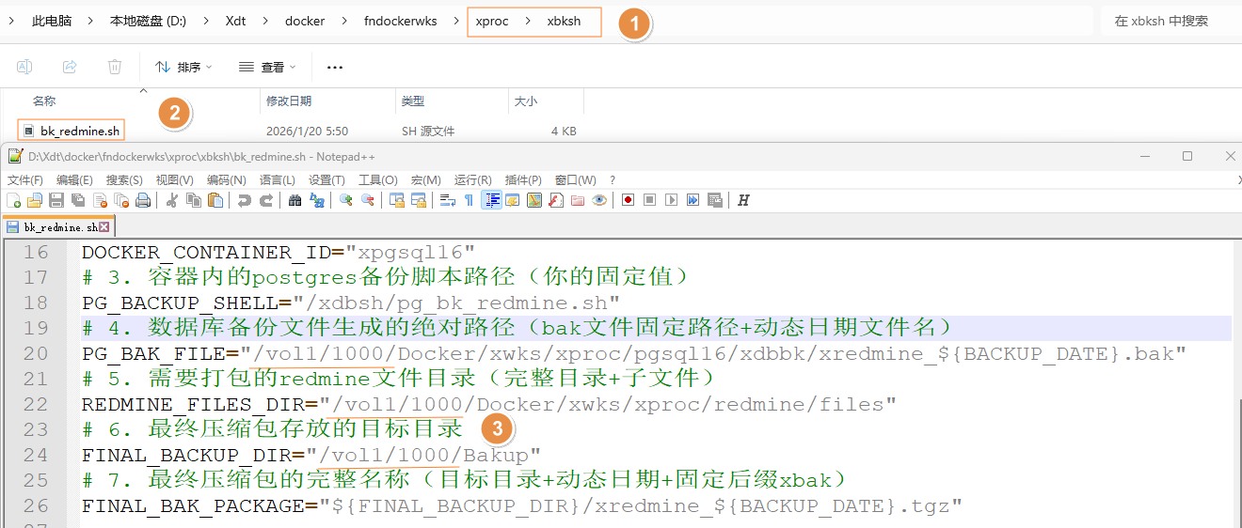Open the 工具(O) menu
The width and height of the screenshot is (1242, 528).
tap(377, 179)
